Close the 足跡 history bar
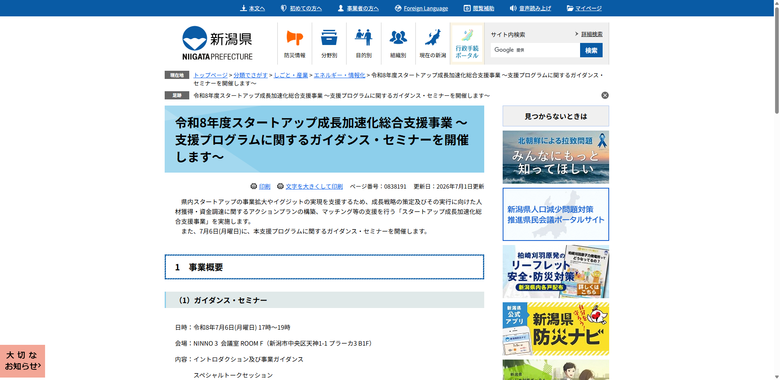 (605, 95)
